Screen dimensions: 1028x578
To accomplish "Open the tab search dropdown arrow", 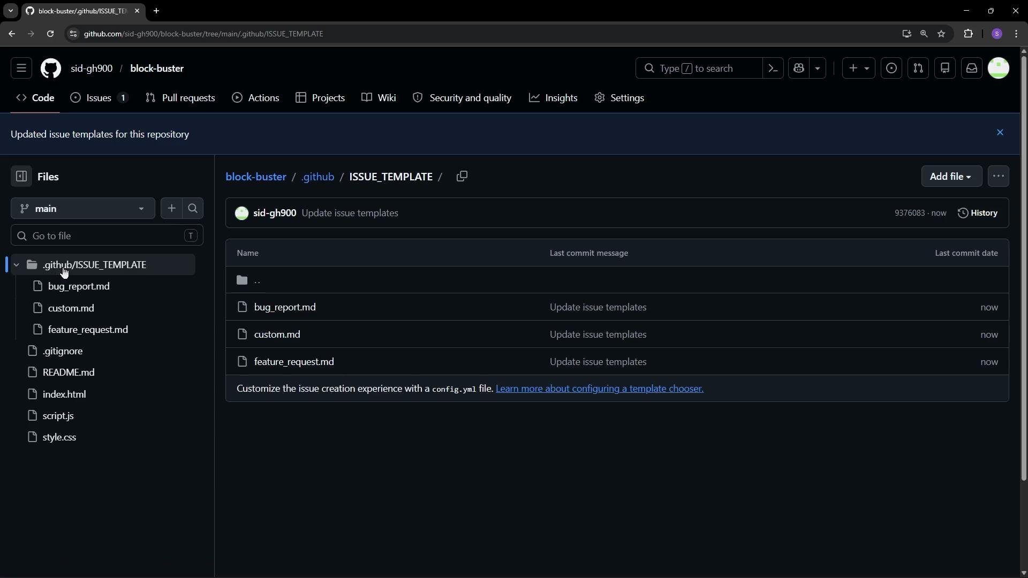I will (x=10, y=11).
